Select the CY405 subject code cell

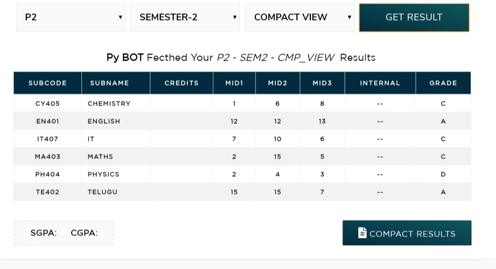tap(47, 103)
